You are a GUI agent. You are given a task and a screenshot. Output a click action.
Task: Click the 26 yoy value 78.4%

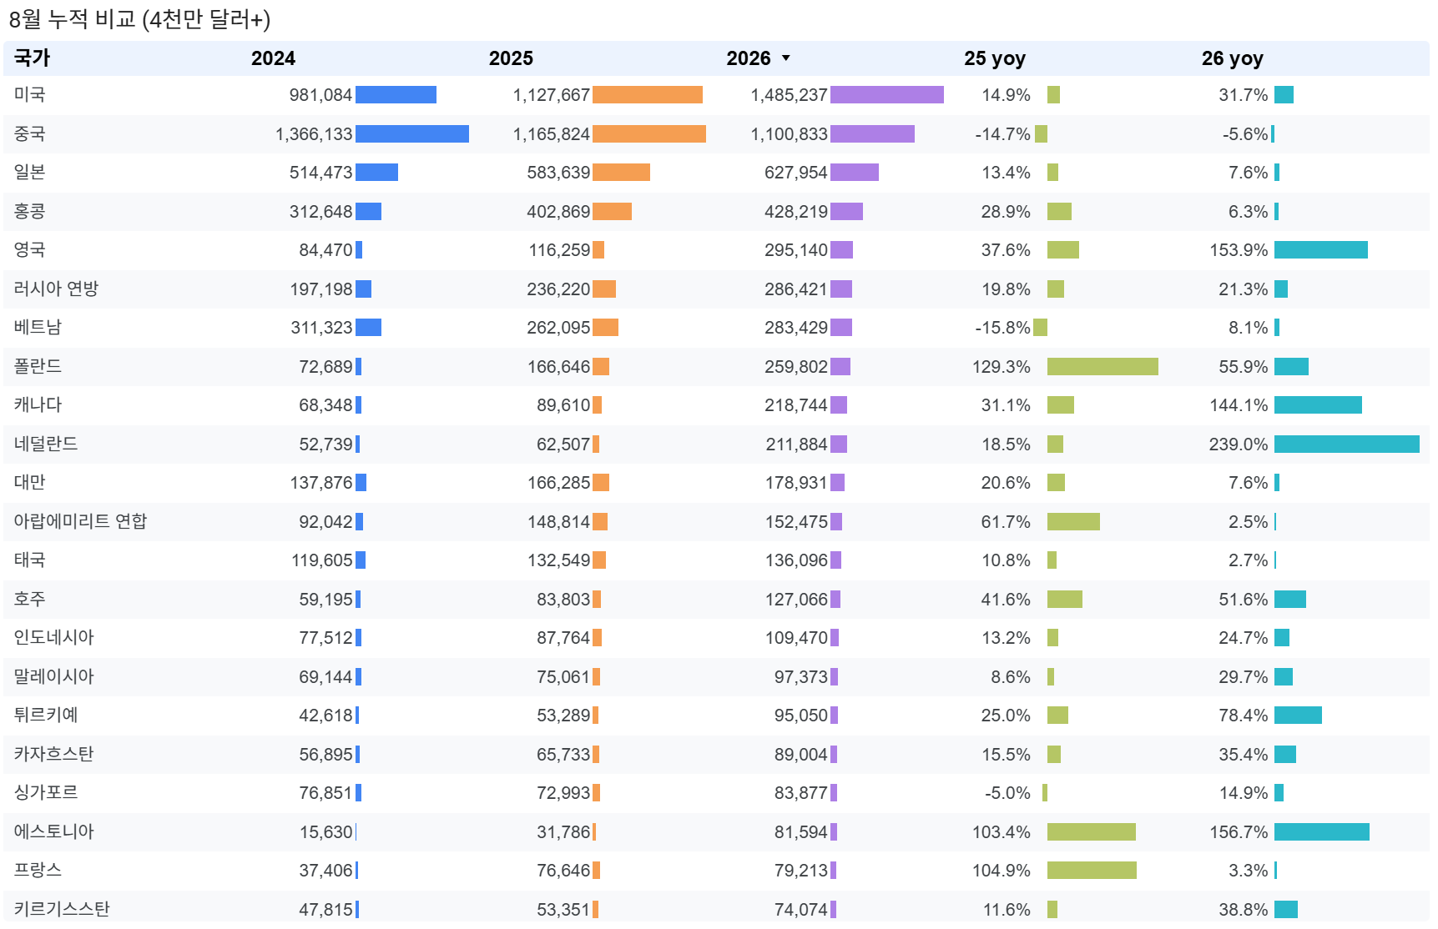click(x=1244, y=716)
